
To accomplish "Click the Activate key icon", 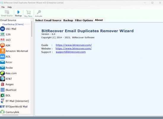I will click(x=39, y=12).
